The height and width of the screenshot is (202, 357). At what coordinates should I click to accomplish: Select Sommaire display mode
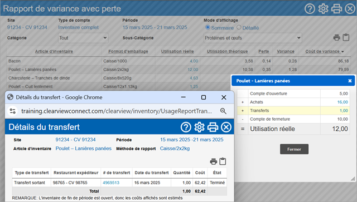point(208,27)
